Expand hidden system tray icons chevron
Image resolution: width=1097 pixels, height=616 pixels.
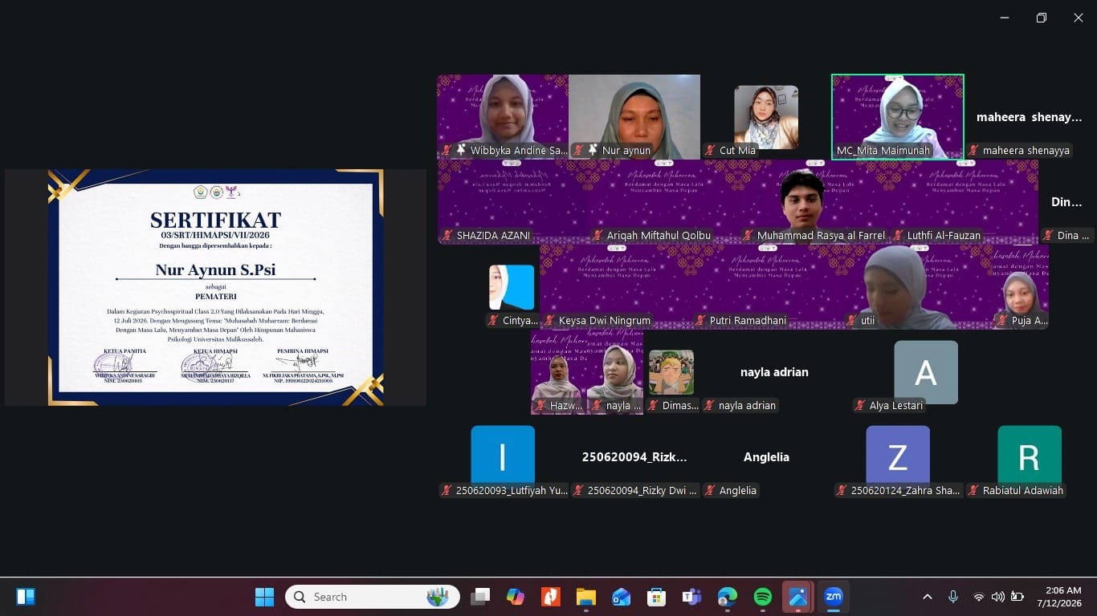pyautogui.click(x=927, y=596)
